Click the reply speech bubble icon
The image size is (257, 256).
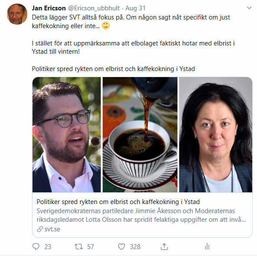click(36, 246)
